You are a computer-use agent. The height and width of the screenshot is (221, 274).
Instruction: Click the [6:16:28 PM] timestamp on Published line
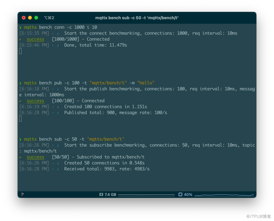pos(34,112)
